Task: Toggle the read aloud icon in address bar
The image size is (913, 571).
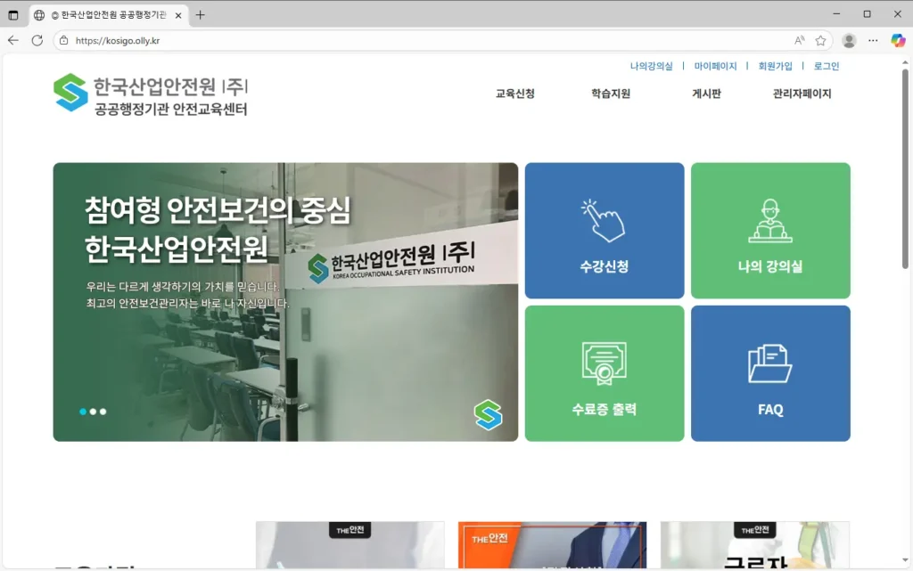Action: click(x=799, y=40)
